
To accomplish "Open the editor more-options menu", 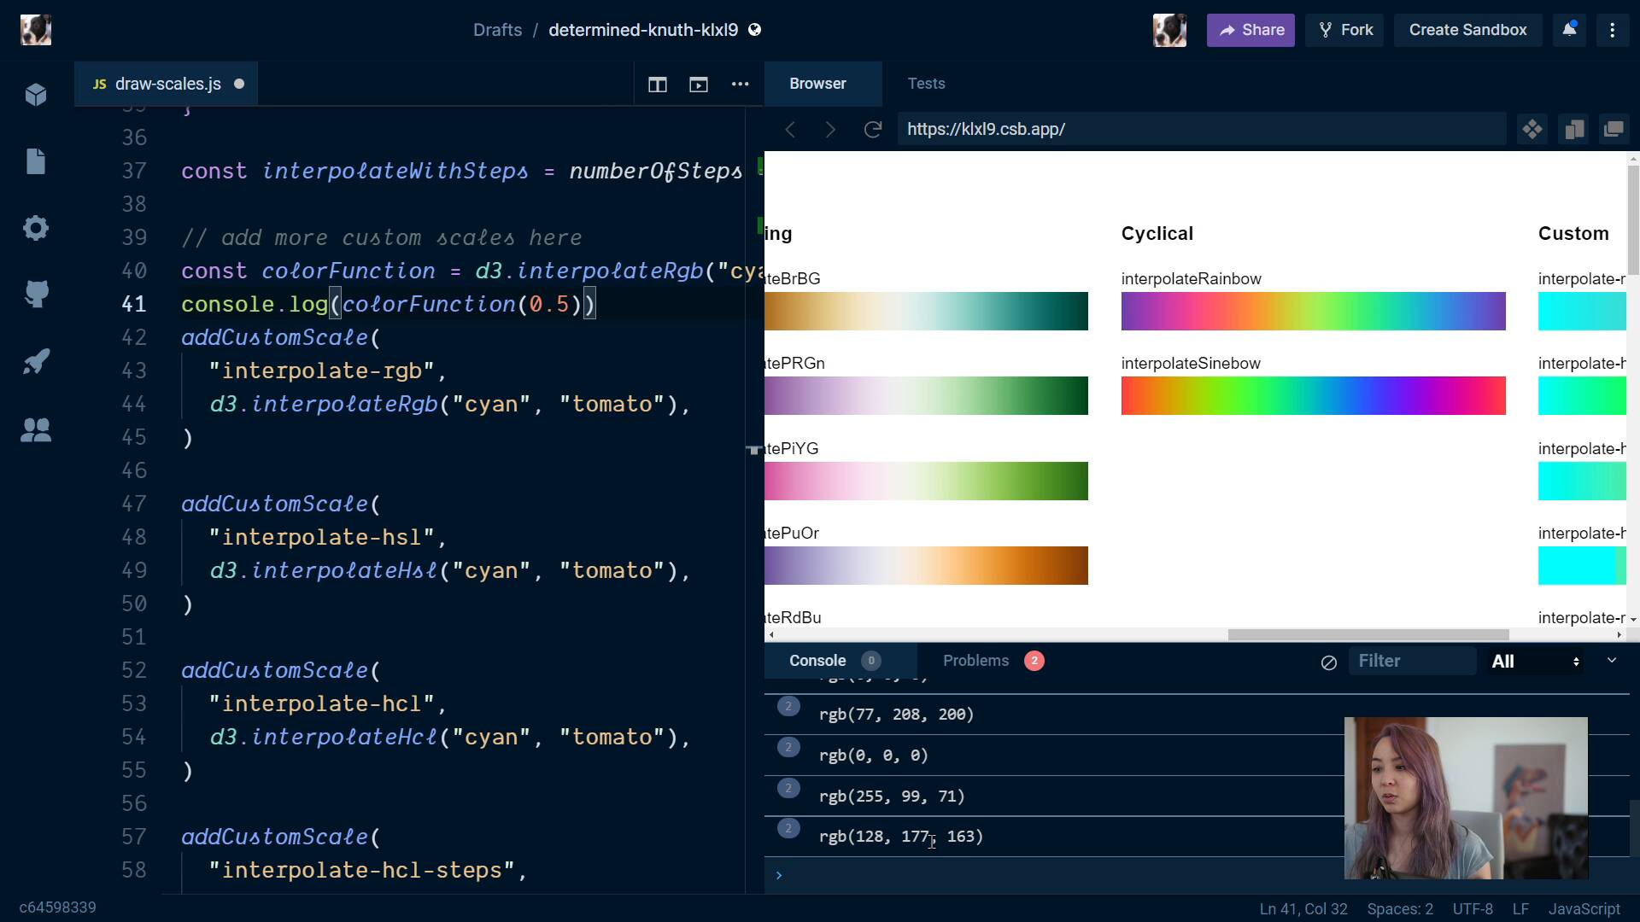I will (740, 85).
